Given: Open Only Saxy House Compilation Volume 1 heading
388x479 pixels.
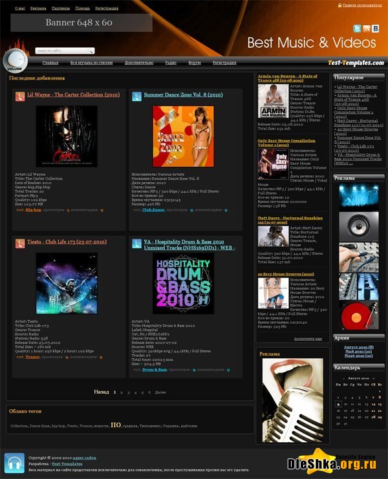Looking at the screenshot, I should click(x=286, y=143).
